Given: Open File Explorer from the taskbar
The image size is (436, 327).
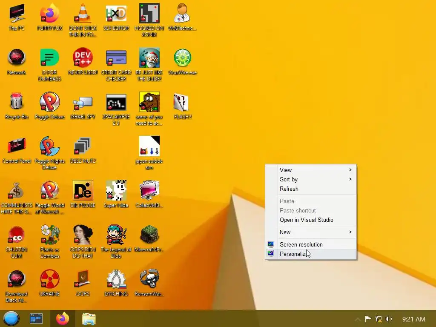Looking at the screenshot, I should point(89,318).
